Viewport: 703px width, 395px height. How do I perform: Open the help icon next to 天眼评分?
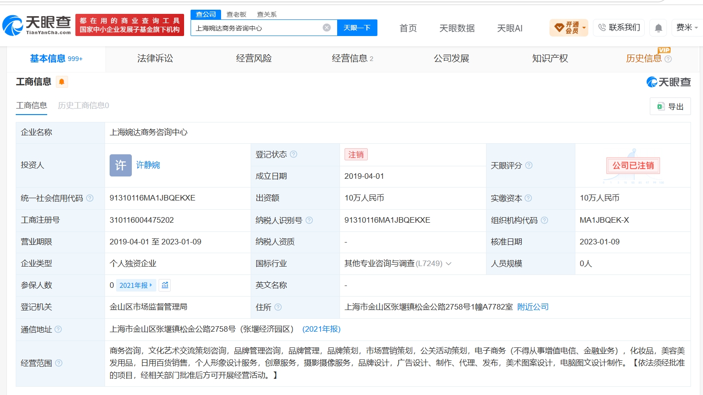(x=529, y=165)
